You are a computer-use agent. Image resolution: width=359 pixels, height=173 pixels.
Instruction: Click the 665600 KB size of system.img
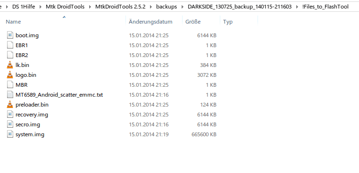pos(204,134)
